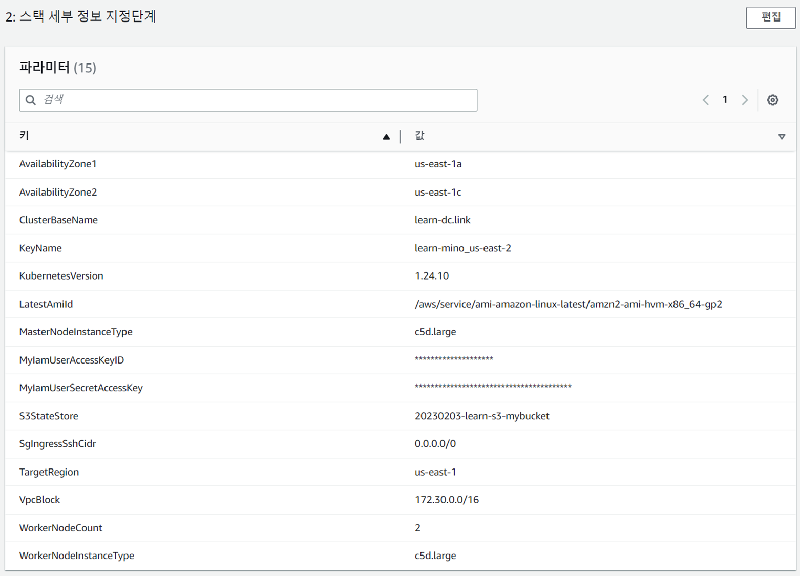Click the next page chevron arrow
This screenshot has width=800, height=576.
[745, 100]
